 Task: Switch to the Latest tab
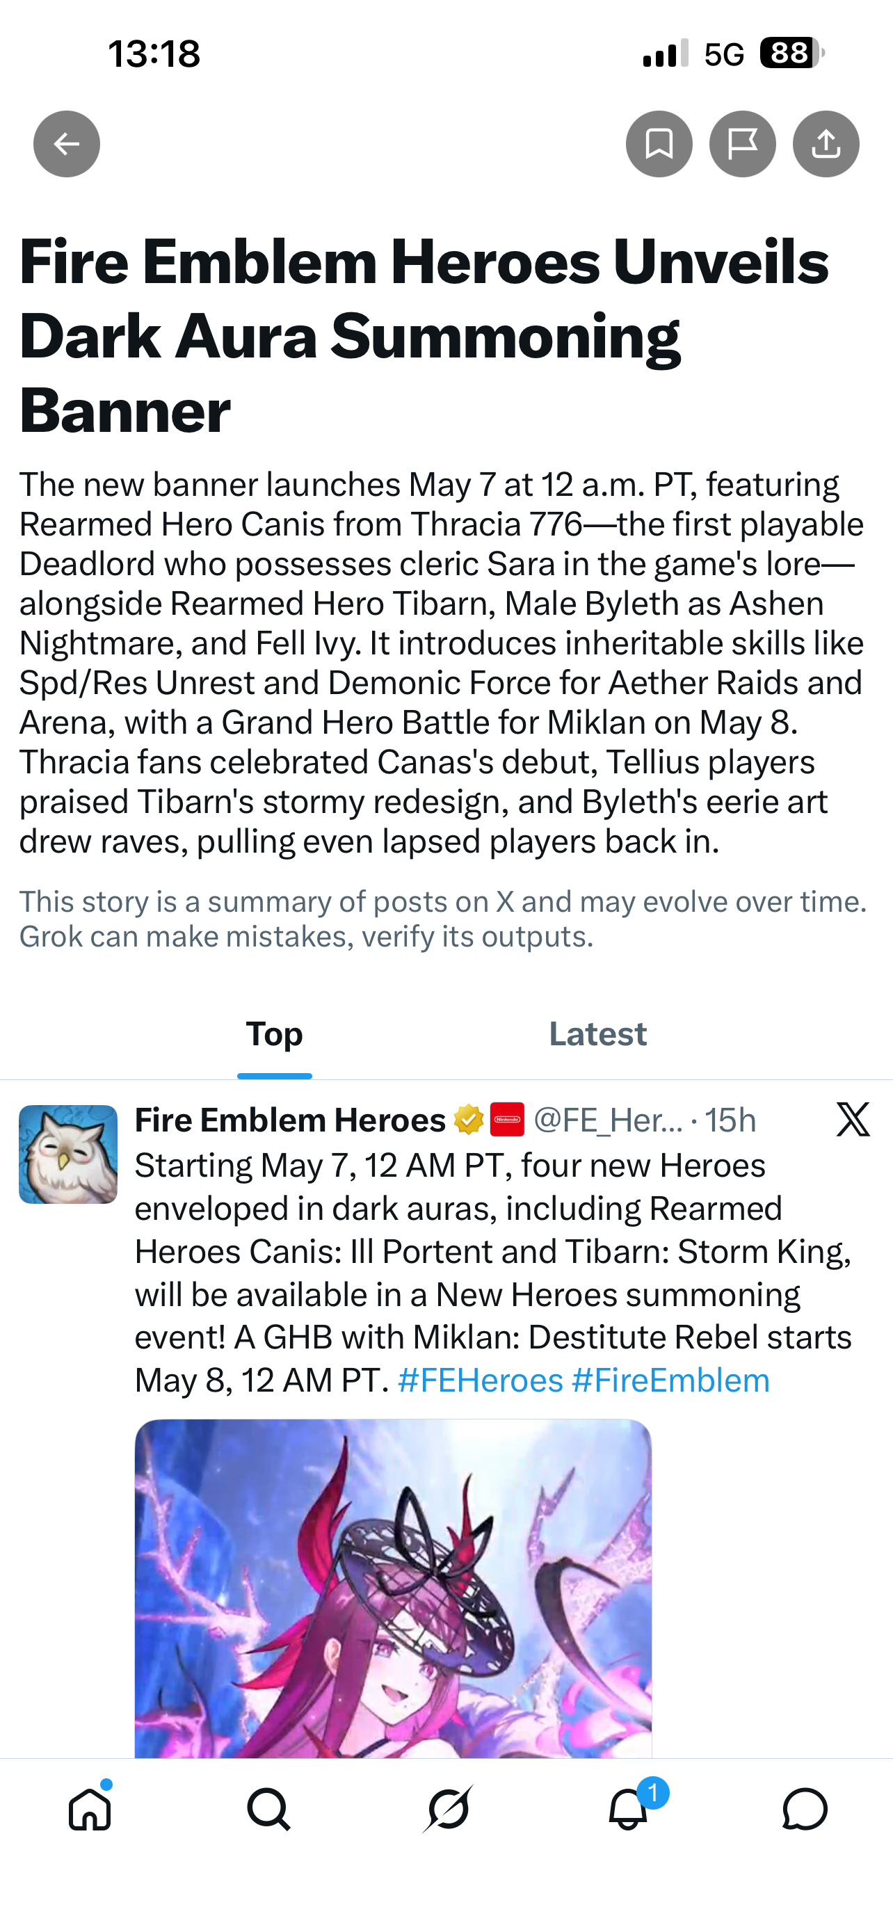click(x=597, y=1033)
